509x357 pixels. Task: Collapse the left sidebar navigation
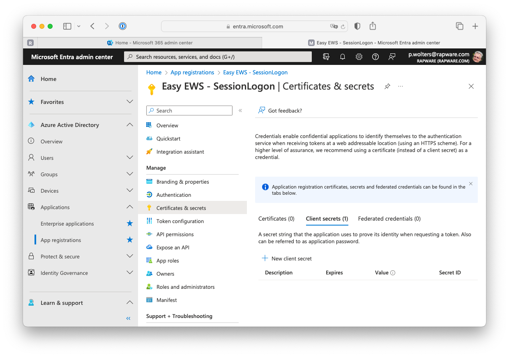(x=128, y=318)
